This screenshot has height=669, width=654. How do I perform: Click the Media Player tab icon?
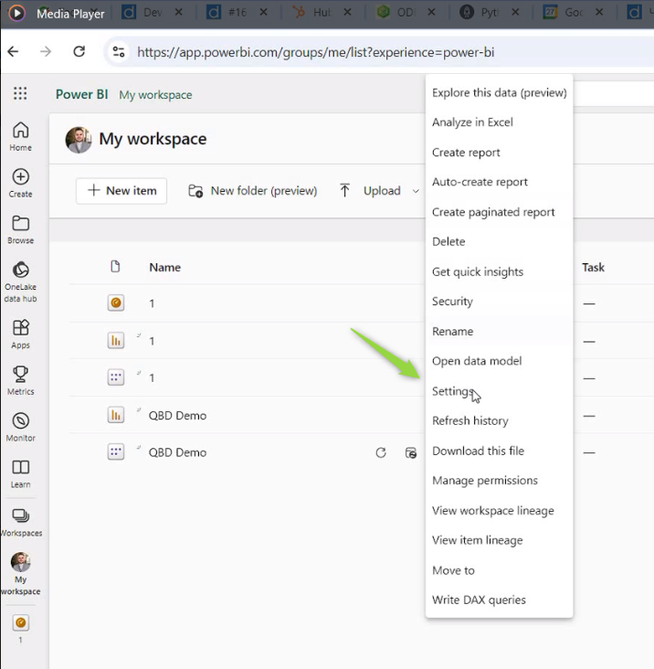pos(16,13)
